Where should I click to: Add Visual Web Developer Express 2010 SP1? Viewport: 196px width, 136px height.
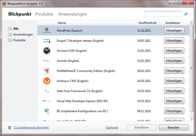pyautogui.click(x=174, y=101)
